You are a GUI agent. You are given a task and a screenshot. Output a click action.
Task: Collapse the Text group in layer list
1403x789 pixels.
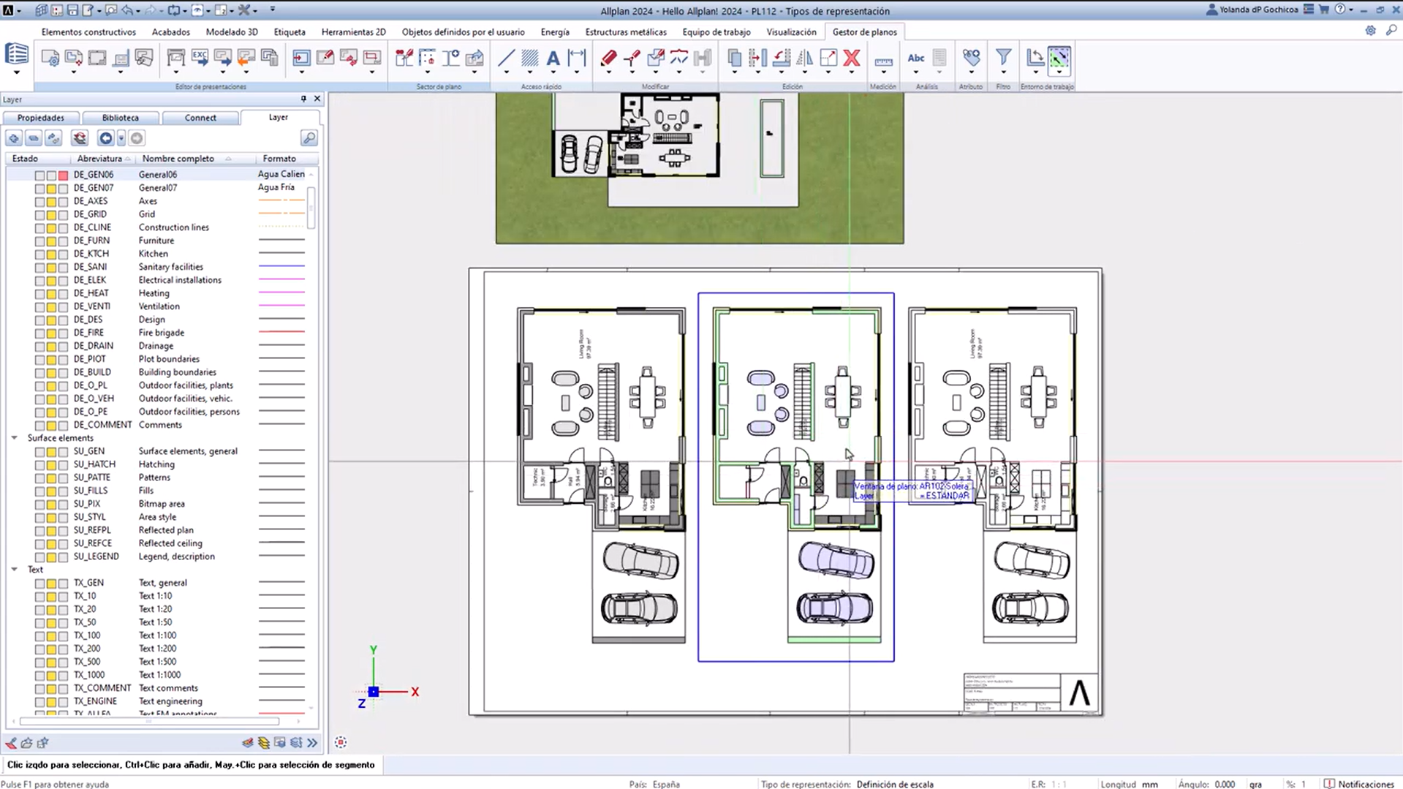coord(14,570)
